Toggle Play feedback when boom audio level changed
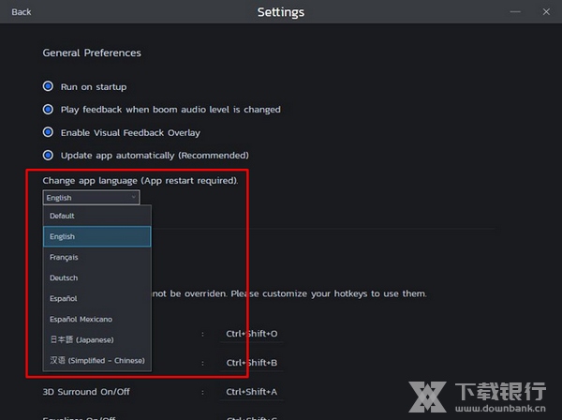The image size is (562, 420). pyautogui.click(x=48, y=110)
